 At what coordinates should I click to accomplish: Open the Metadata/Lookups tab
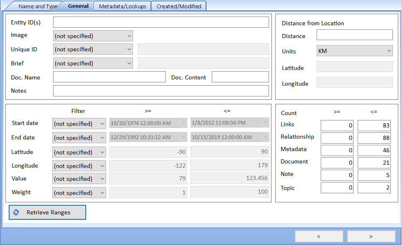(122, 6)
